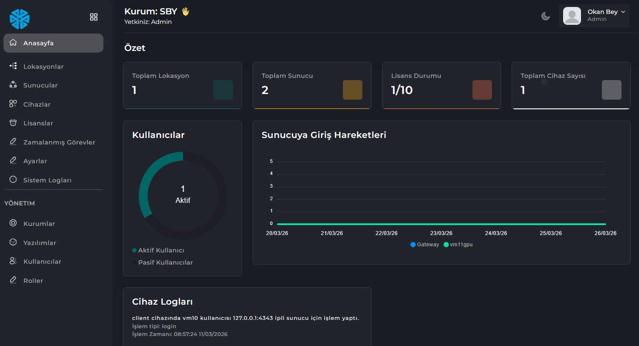The image size is (639, 346).
Task: Go to Kullanıcılar in Yönetim section
Action: [42, 262]
